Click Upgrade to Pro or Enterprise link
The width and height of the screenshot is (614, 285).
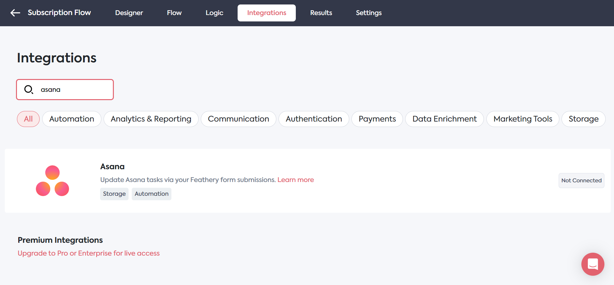coord(89,253)
